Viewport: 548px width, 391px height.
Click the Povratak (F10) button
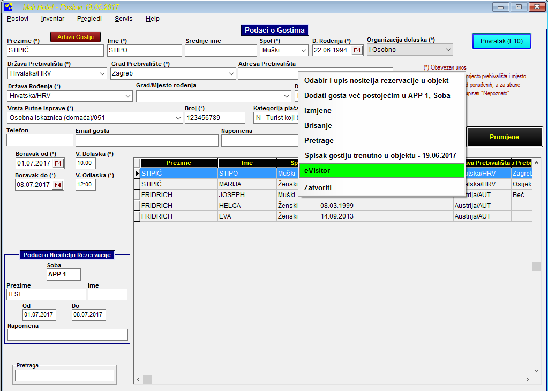pyautogui.click(x=501, y=41)
